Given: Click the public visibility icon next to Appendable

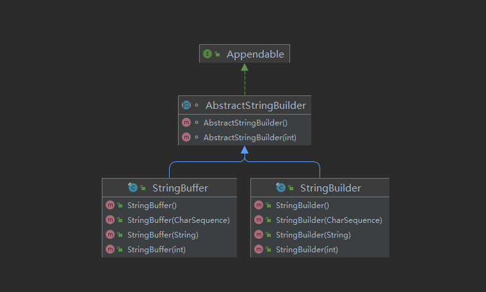Looking at the screenshot, I should [217, 54].
